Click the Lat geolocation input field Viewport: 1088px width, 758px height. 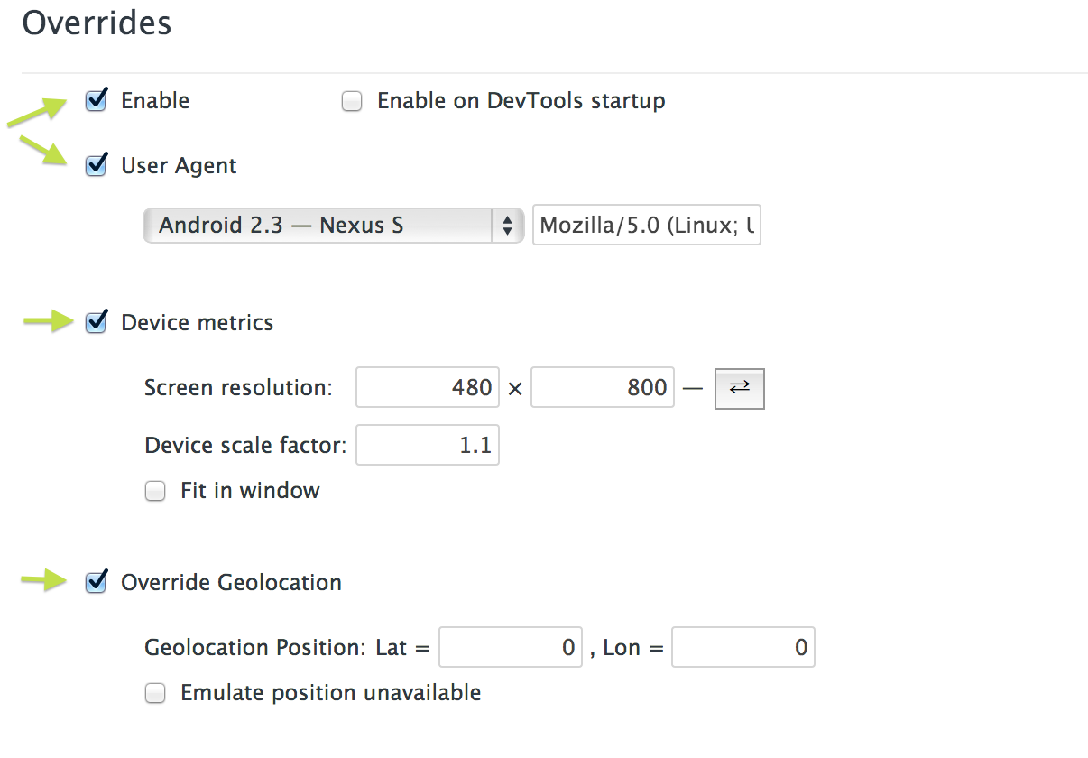[511, 648]
